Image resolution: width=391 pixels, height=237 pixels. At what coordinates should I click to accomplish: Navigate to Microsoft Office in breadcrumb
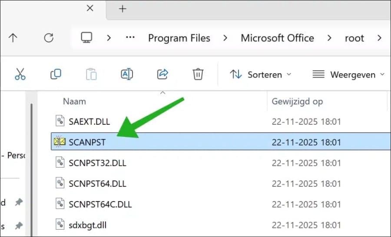pos(277,38)
